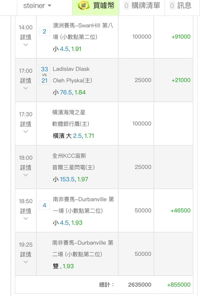Expand the chevron under the 17:30 row
This screenshot has height=296, width=200.
click(x=26, y=132)
